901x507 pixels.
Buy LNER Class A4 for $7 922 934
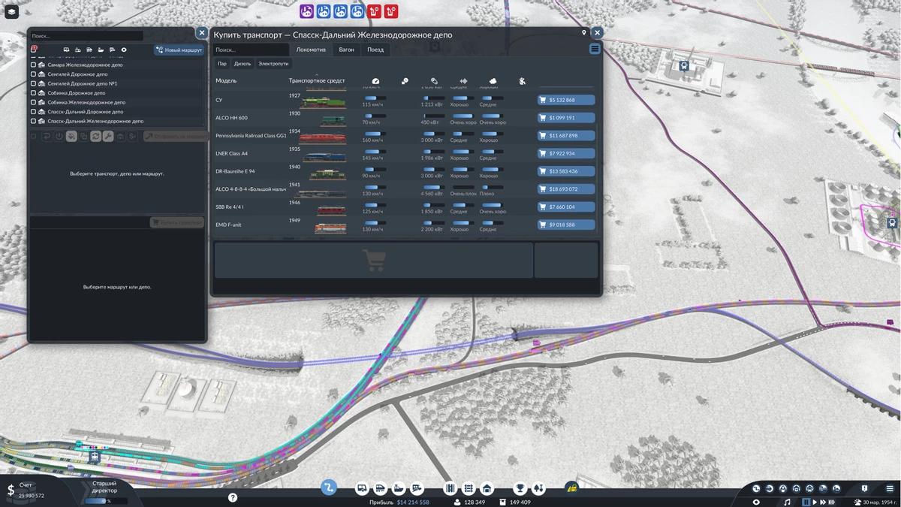[x=567, y=153]
